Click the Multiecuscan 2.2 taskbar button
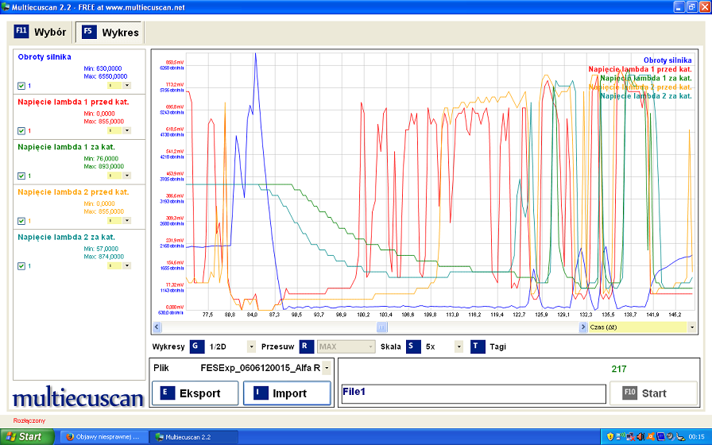This screenshot has height=445, width=712. coord(194,436)
